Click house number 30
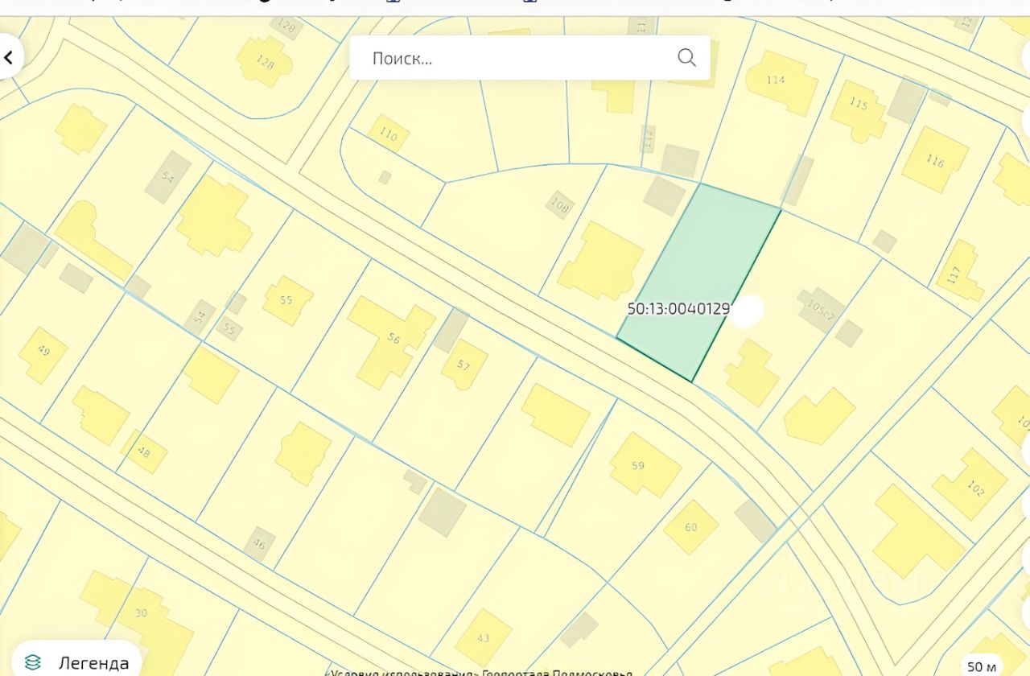1030x676 pixels. coord(141,613)
